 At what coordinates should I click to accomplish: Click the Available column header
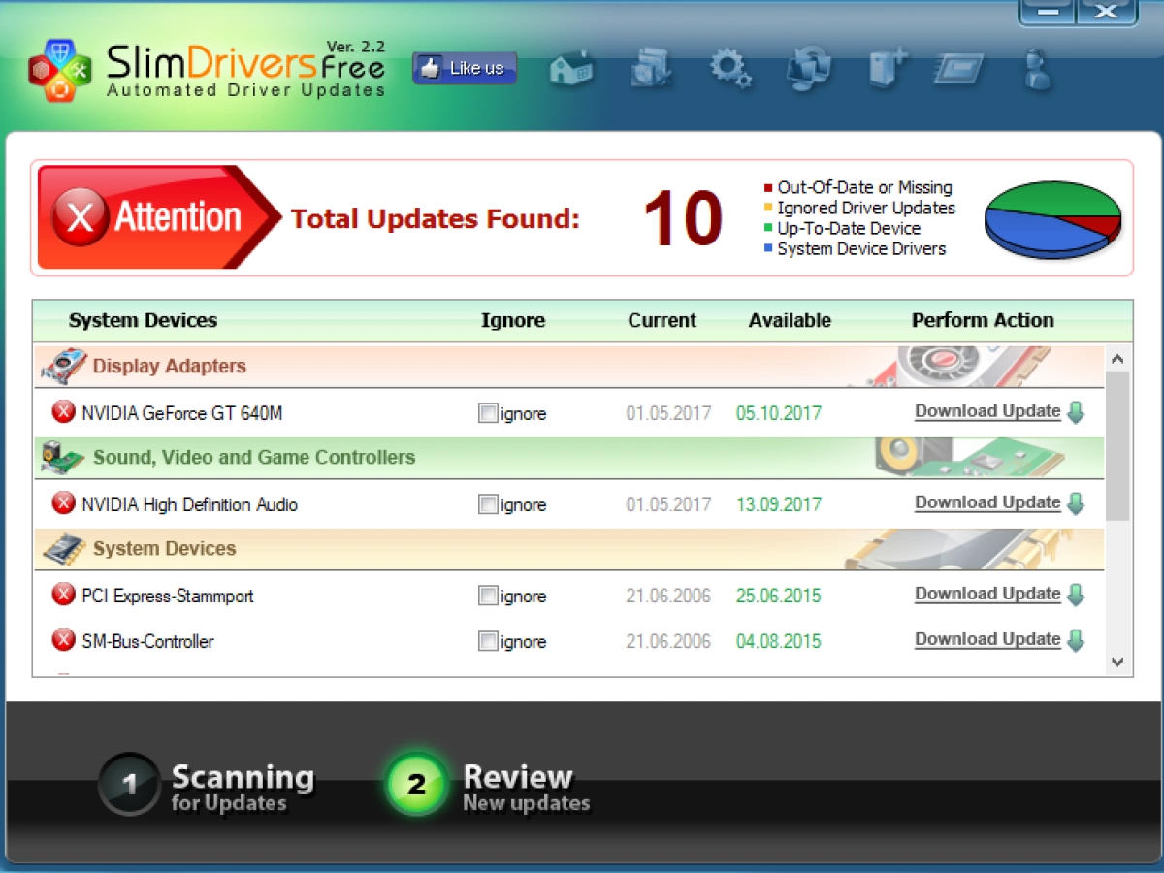(790, 320)
